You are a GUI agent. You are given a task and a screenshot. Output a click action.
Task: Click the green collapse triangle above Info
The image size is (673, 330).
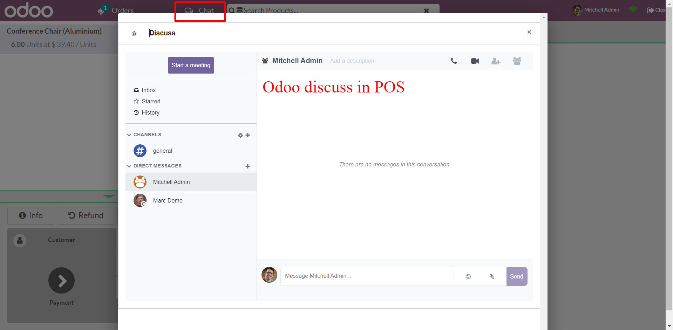click(109, 196)
